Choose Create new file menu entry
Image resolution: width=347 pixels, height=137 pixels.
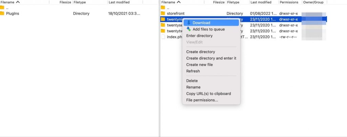point(199,64)
